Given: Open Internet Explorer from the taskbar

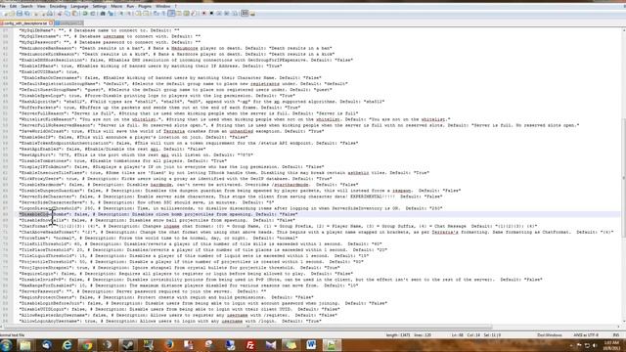Looking at the screenshot, I should coord(67,345).
